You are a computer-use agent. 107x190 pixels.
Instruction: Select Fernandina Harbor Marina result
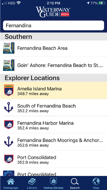53,125
